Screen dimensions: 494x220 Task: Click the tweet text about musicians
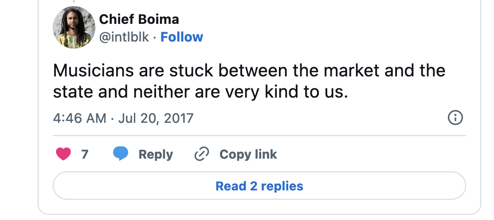coord(249,71)
